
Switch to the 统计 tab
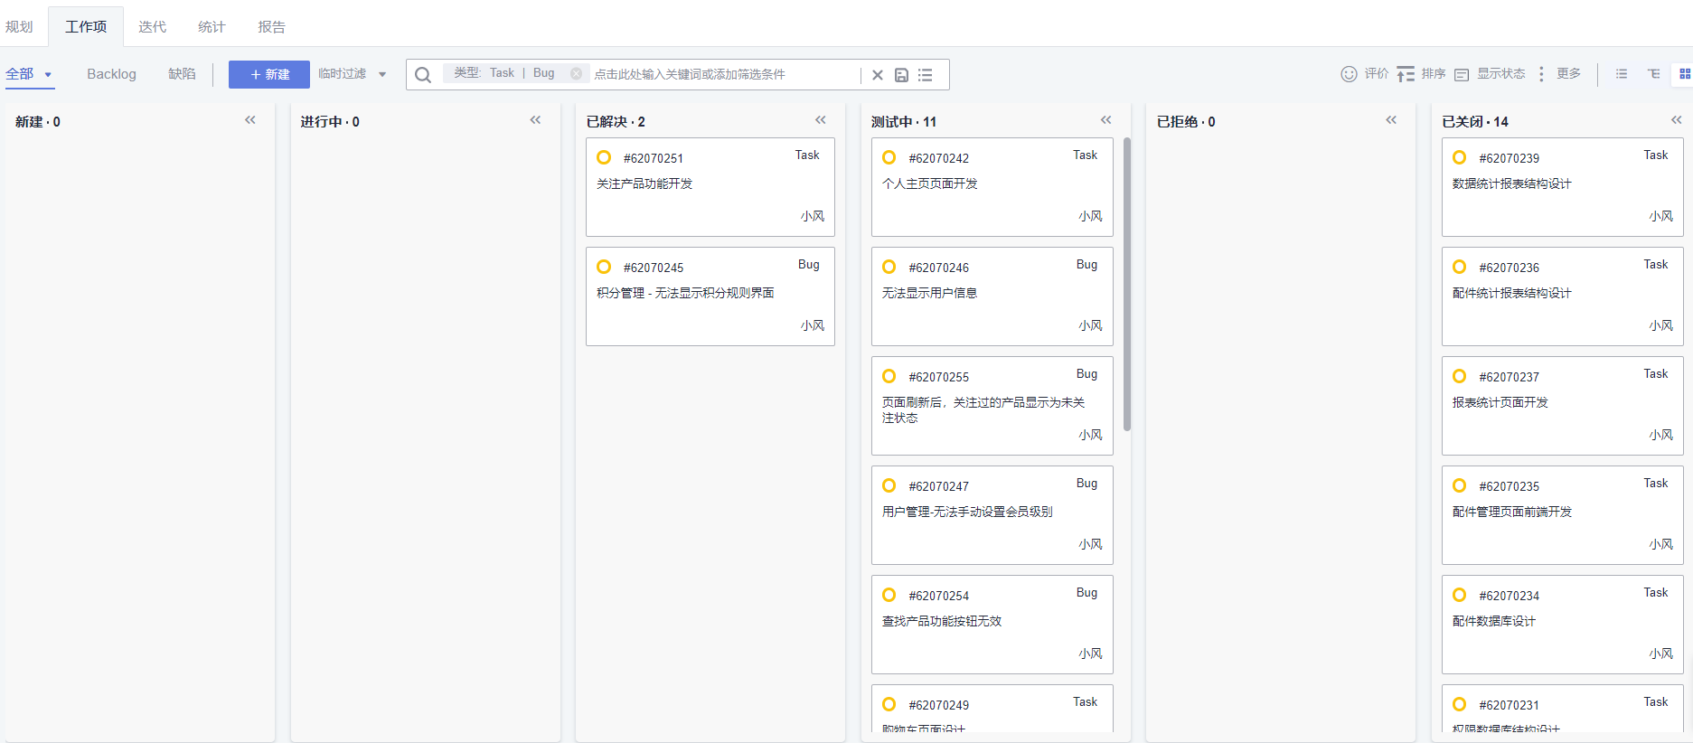point(212,27)
